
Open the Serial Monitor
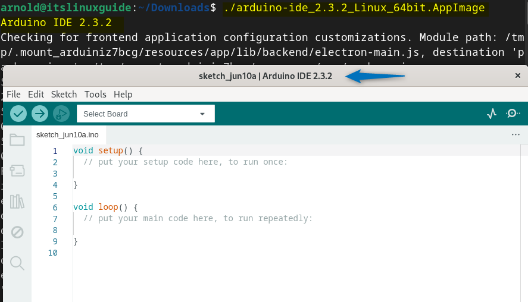(513, 114)
